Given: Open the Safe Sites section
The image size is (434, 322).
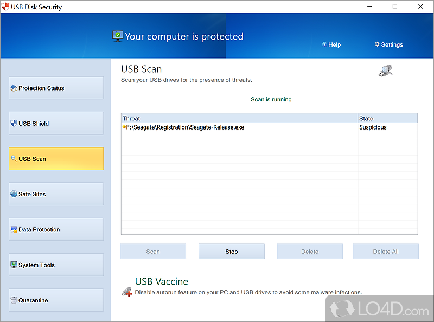Looking at the screenshot, I should 56,194.
